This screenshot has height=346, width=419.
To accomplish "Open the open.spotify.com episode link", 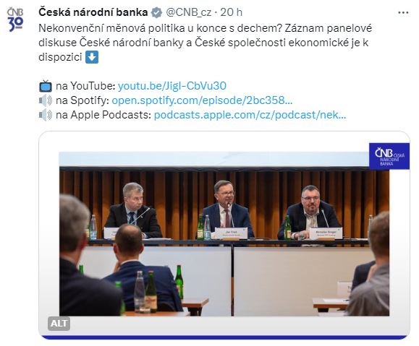I will [x=202, y=100].
